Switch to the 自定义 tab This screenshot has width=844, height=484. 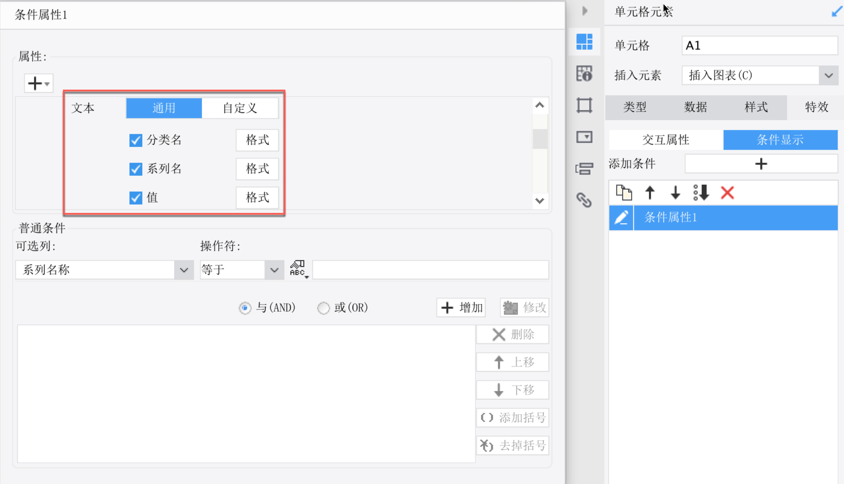point(240,108)
